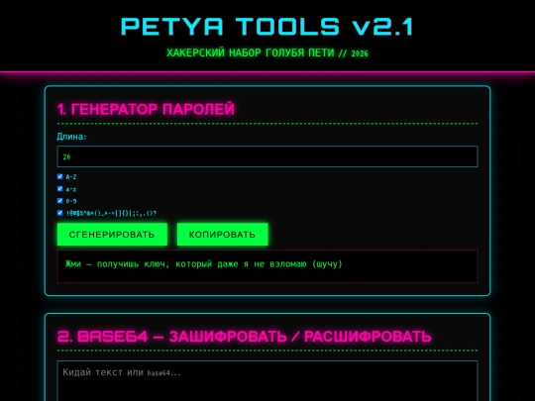Toggle the A-Z uppercase checkbox
Viewport: 535px width, 401px height.
[x=60, y=176]
